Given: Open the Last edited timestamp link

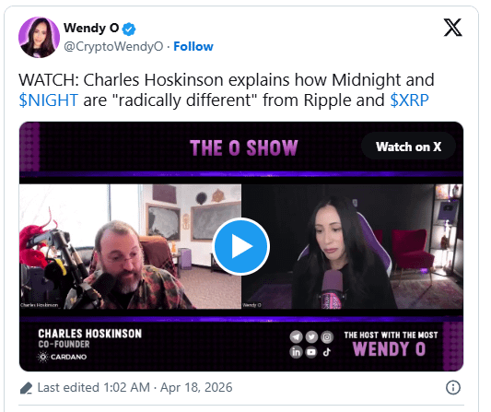Looking at the screenshot, I should pyautogui.click(x=134, y=387).
